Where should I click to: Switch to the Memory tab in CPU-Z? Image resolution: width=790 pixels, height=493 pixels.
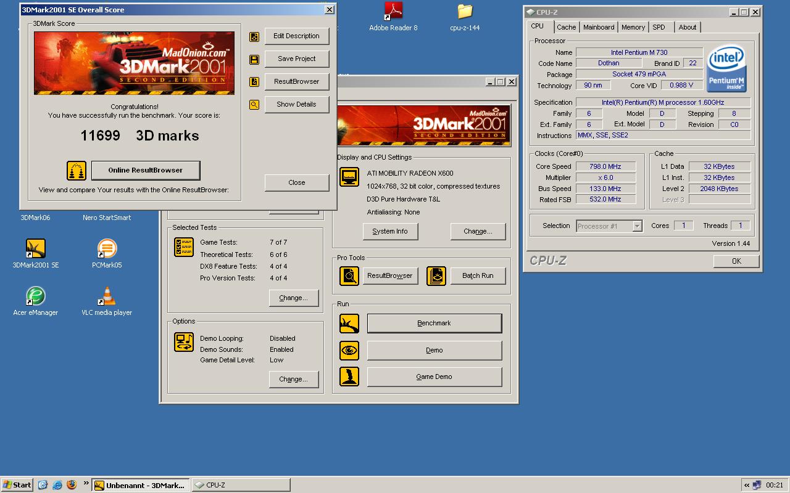click(633, 27)
